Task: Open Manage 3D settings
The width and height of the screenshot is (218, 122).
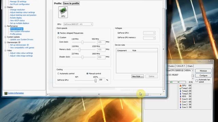Action: tap(18, 1)
